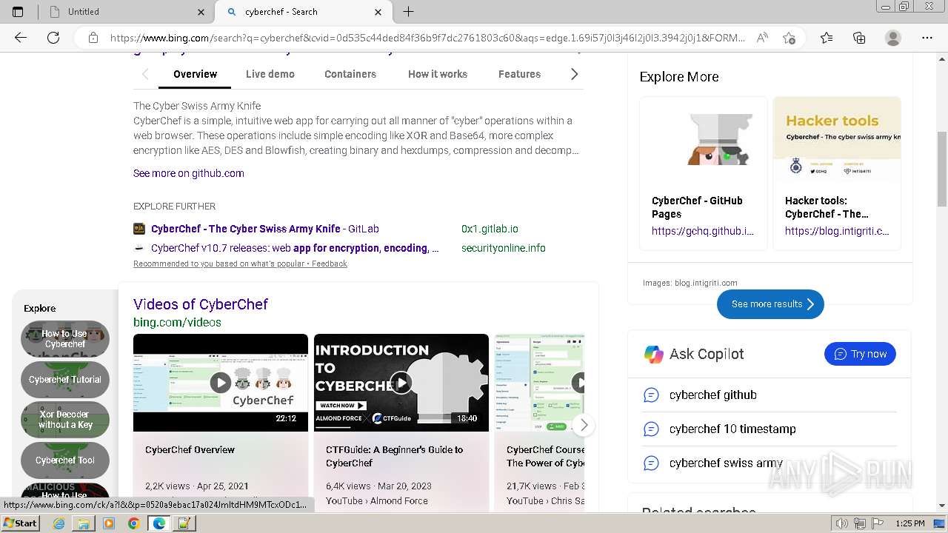Open the gchq.github.io link

(x=703, y=231)
